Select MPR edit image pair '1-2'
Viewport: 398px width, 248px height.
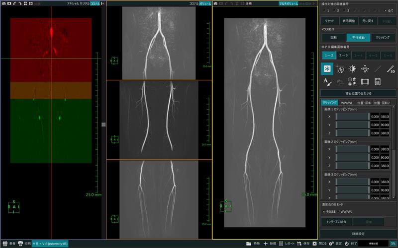[x=329, y=55]
